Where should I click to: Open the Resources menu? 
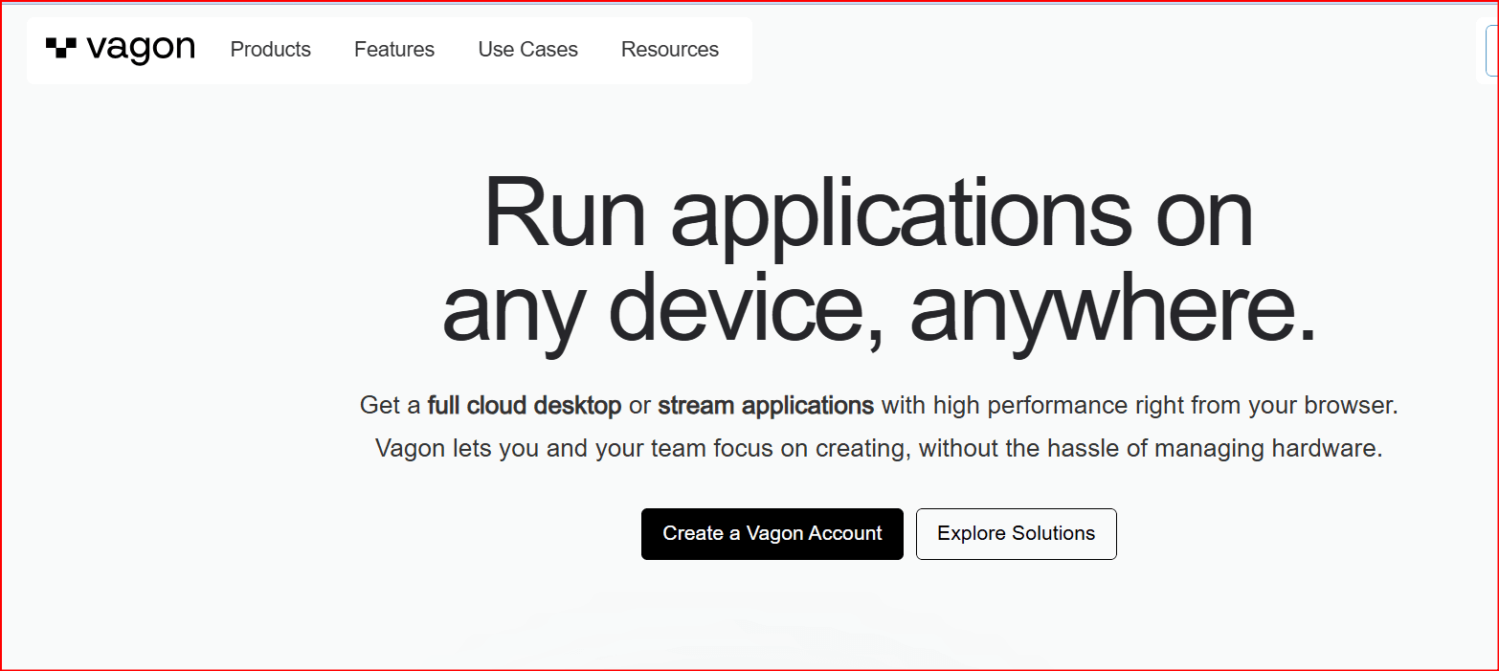pos(670,50)
